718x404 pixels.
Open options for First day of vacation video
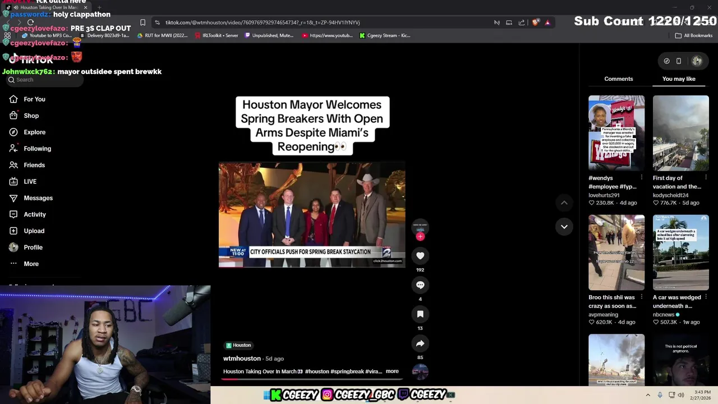point(706,177)
